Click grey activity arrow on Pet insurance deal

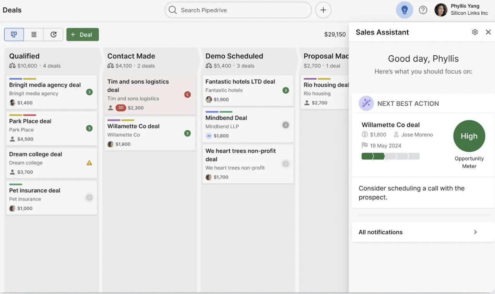89,198
